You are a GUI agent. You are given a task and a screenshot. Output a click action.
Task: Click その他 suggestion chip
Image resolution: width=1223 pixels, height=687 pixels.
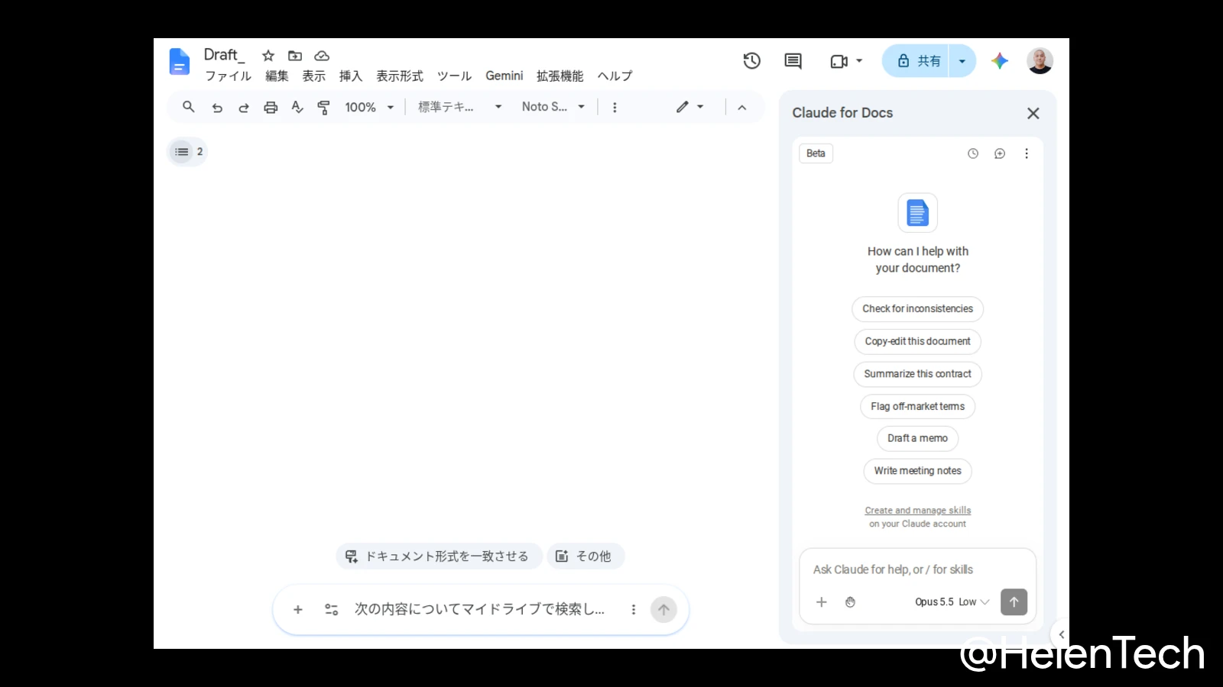point(586,556)
